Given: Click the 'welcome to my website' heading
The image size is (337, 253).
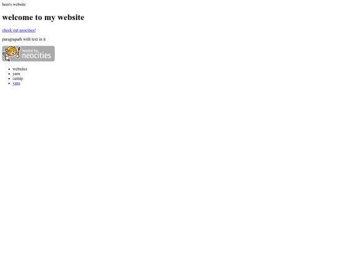Looking at the screenshot, I should (x=43, y=17).
